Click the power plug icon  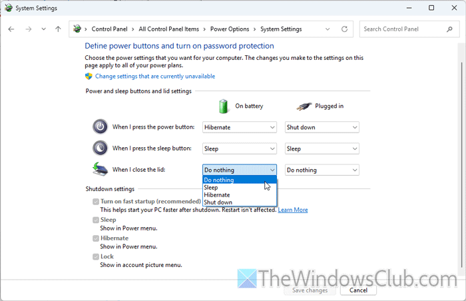304,106
